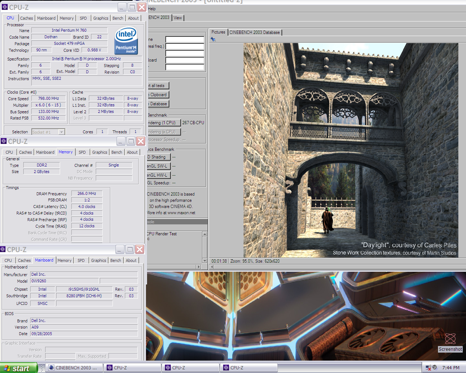Click the MHz real freq input field
The image size is (466, 373).
(x=185, y=46)
